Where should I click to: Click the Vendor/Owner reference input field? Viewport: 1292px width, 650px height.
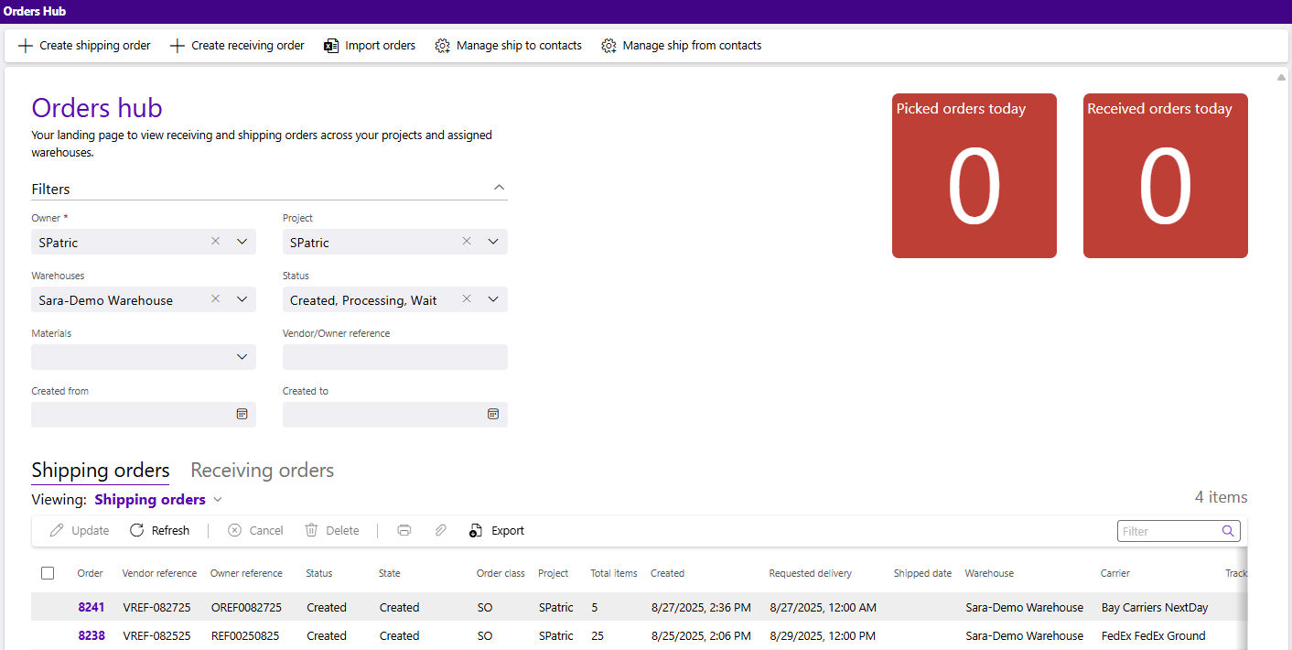point(394,357)
